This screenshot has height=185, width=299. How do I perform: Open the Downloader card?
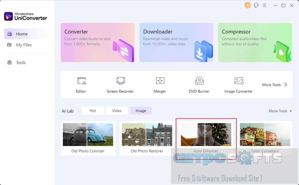coord(176,42)
